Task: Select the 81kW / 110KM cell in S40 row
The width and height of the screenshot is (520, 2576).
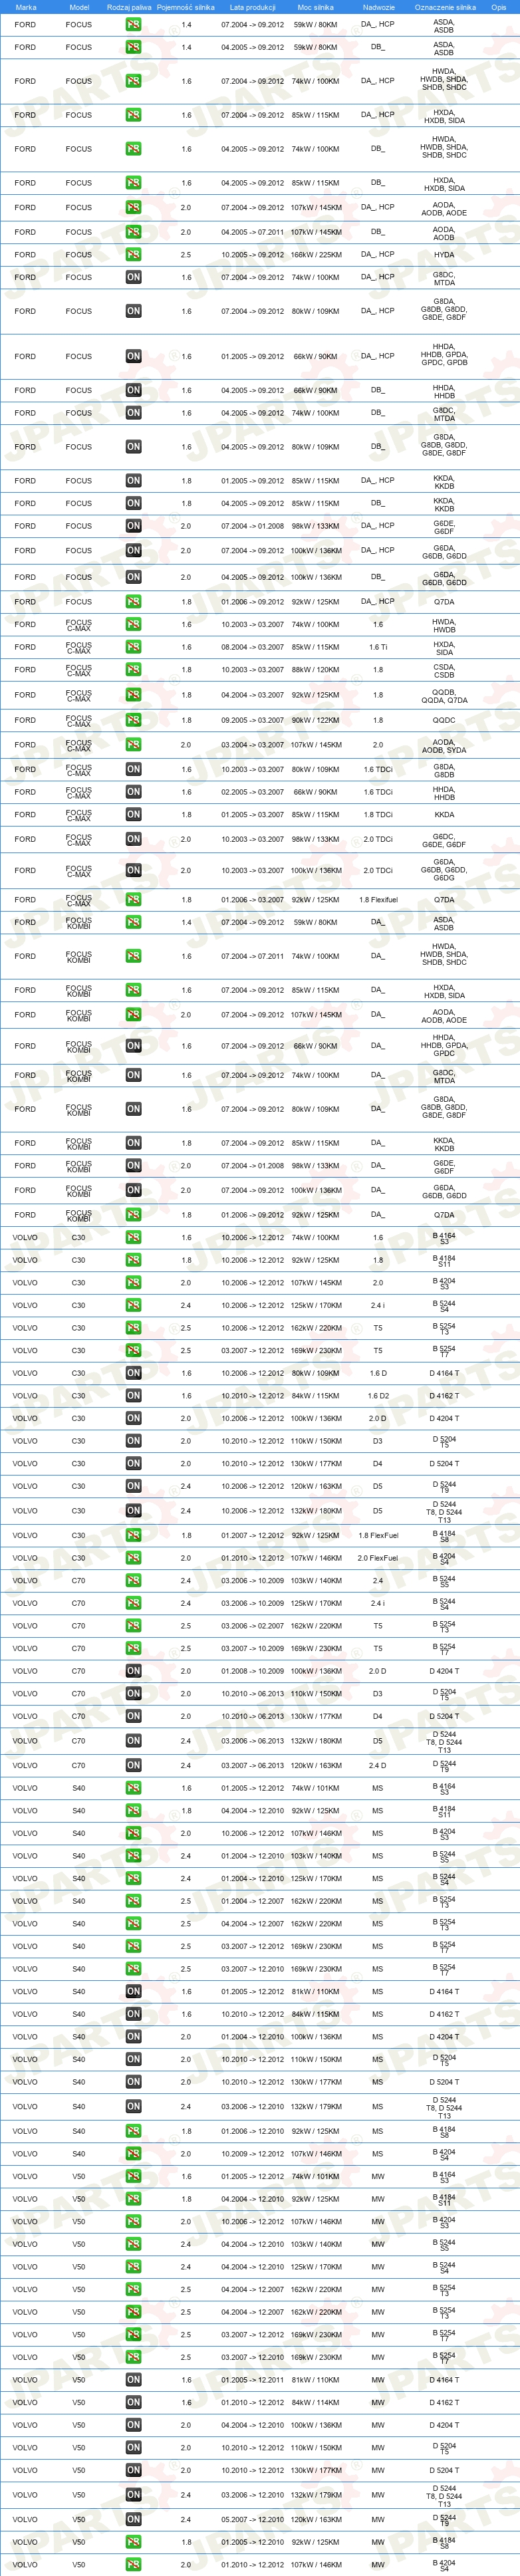Action: tap(316, 1991)
